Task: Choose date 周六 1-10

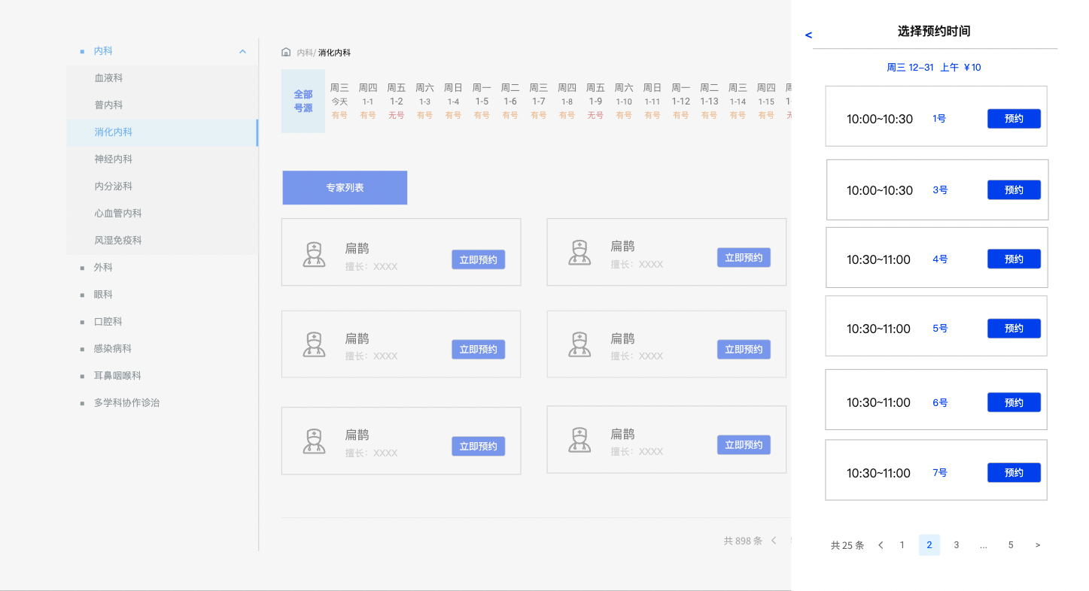Action: 624,102
